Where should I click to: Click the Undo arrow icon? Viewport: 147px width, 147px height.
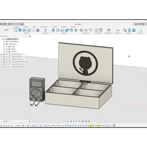click(13, 24)
